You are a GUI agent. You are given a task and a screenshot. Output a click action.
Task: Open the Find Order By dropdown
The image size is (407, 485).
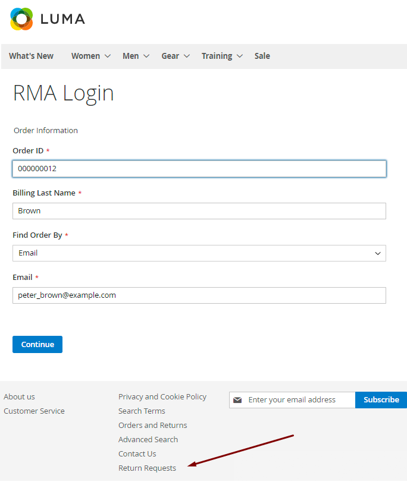pyautogui.click(x=199, y=253)
